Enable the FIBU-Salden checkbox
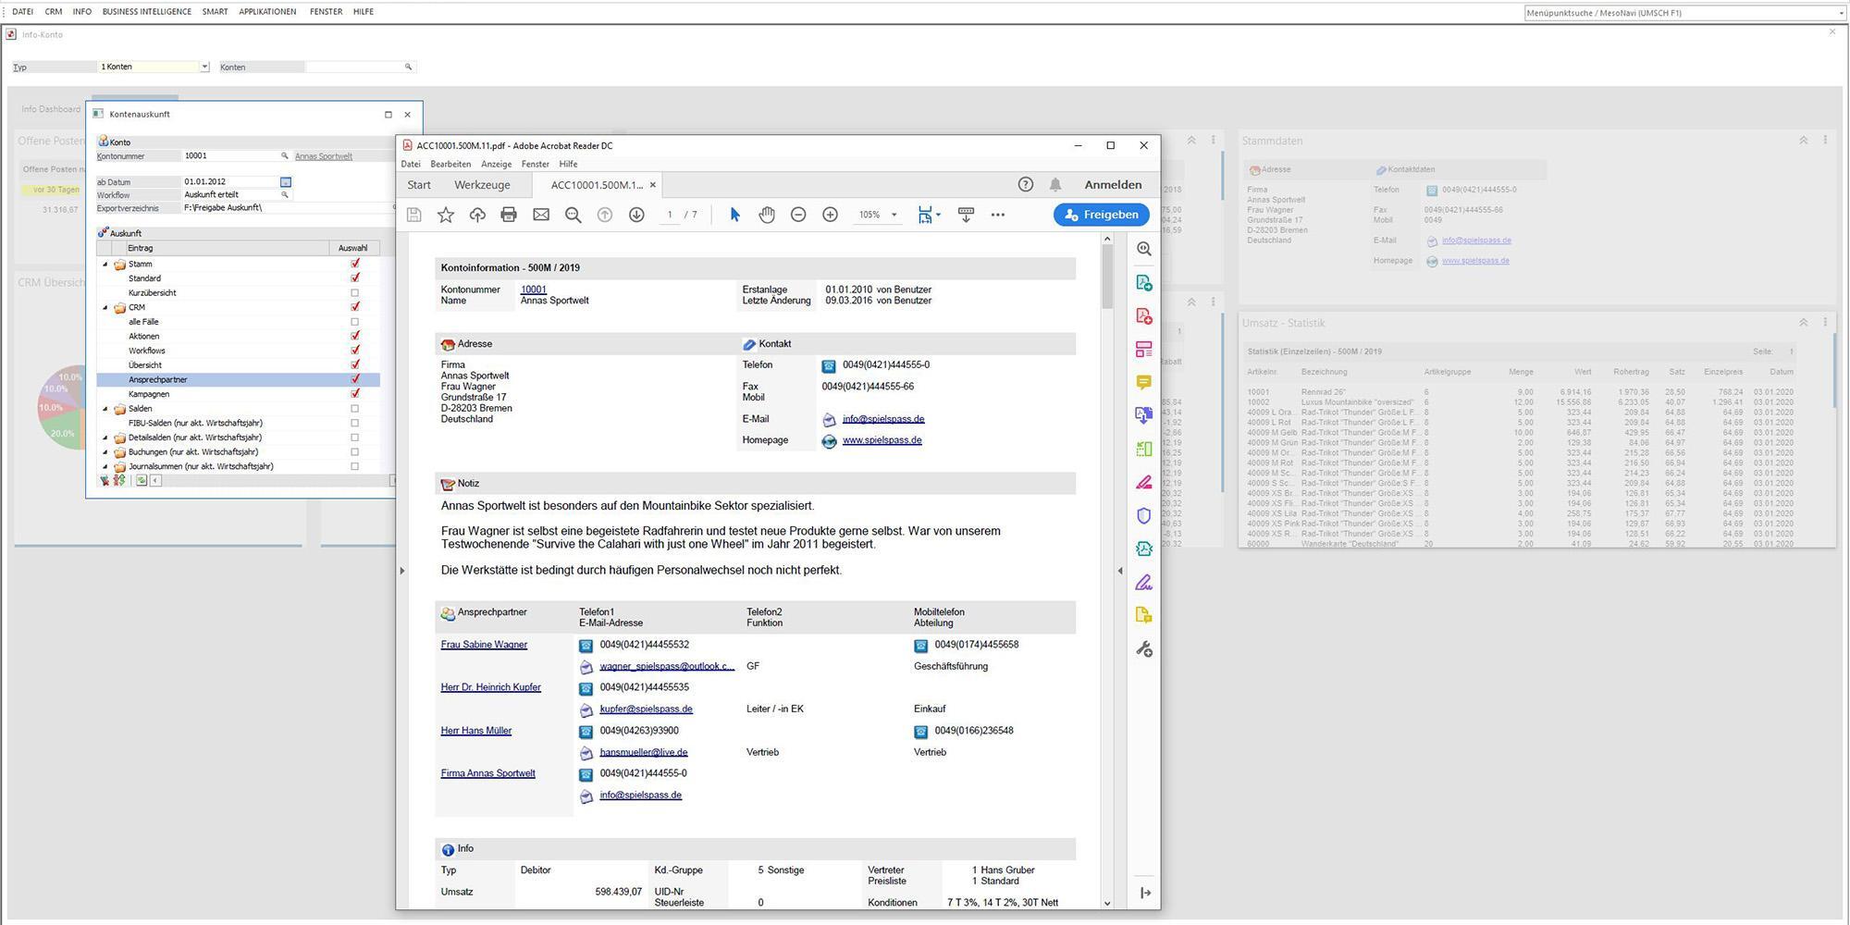 (354, 423)
